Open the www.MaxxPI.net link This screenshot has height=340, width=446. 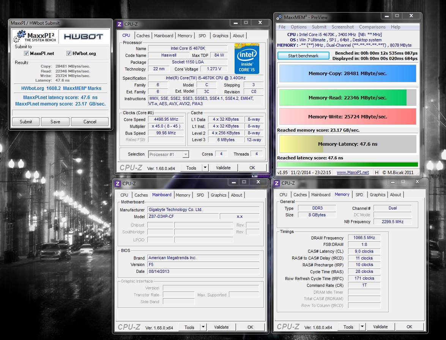[353, 172]
